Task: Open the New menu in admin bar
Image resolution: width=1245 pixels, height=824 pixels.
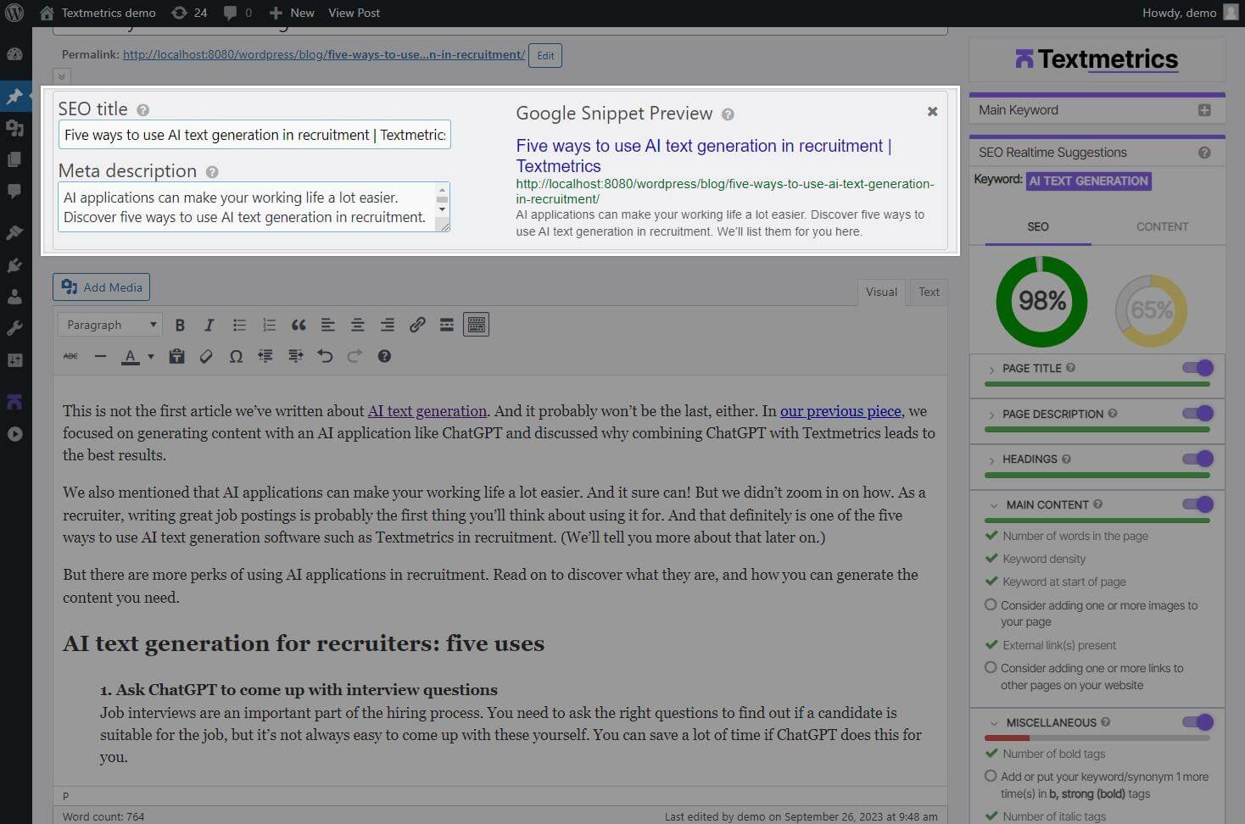Action: pyautogui.click(x=292, y=13)
